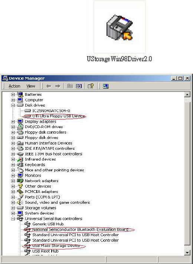This screenshot has height=264, width=193.
Task: Open the View menu
Action: (31, 86)
